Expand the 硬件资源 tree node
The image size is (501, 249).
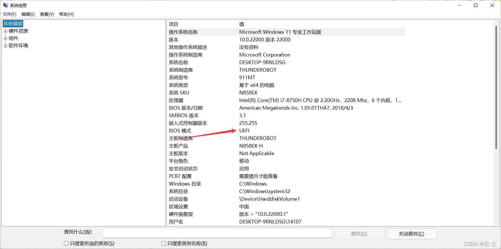point(5,31)
